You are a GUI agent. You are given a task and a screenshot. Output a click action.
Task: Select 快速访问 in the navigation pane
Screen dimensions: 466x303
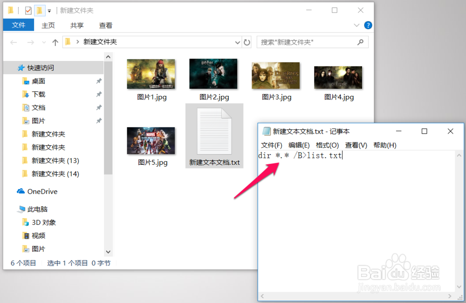pyautogui.click(x=54, y=67)
